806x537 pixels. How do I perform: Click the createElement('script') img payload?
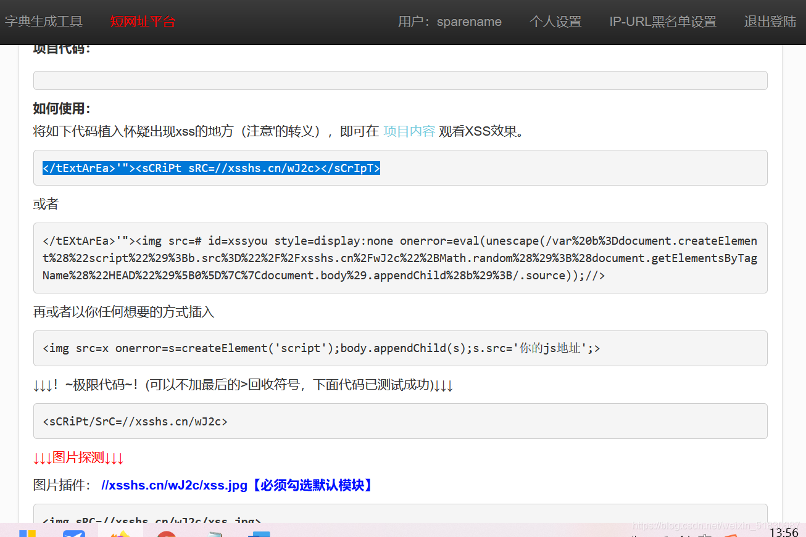[401, 348]
